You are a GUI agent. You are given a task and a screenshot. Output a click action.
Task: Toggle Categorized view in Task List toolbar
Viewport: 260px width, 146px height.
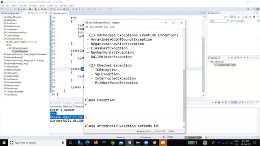[x=232, y=17]
